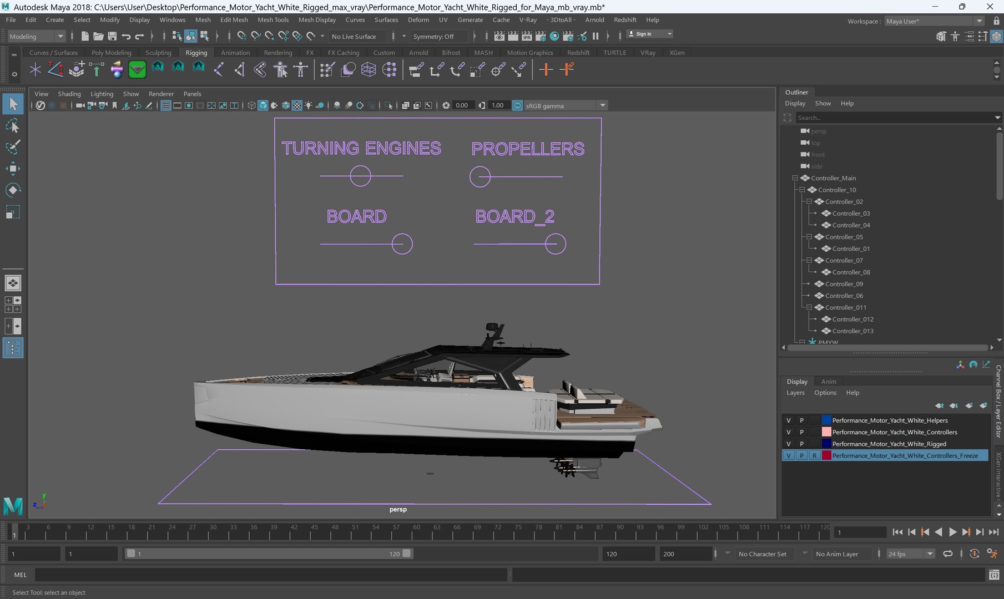
Task: Open the 24 fps frame rate dropdown
Action: tap(910, 554)
